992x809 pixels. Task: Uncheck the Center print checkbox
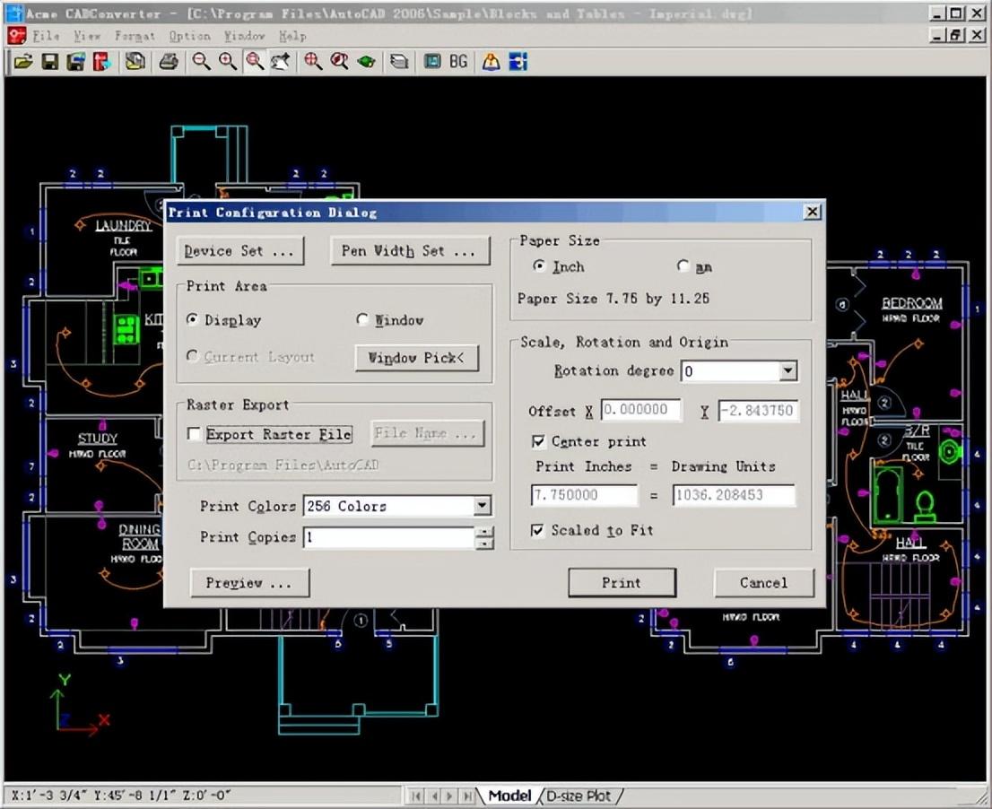pyautogui.click(x=538, y=441)
